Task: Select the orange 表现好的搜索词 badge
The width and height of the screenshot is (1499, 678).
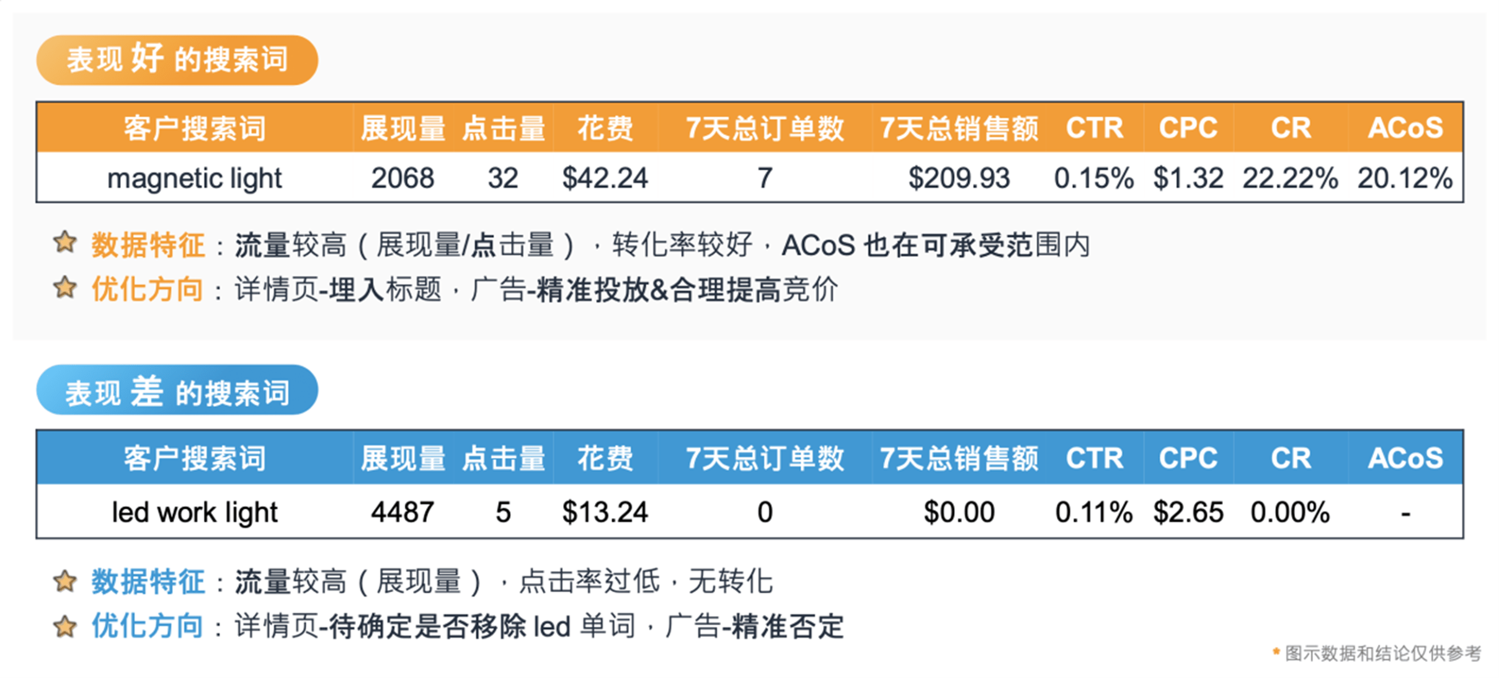Action: 177,60
